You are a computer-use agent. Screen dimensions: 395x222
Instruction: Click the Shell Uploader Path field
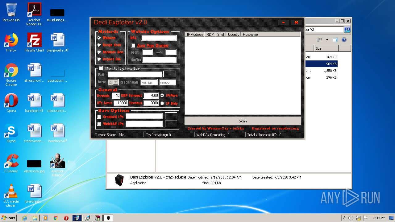click(x=135, y=75)
